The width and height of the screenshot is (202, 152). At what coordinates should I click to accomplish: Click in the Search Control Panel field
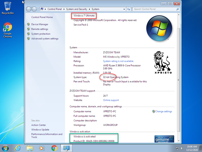154,9
